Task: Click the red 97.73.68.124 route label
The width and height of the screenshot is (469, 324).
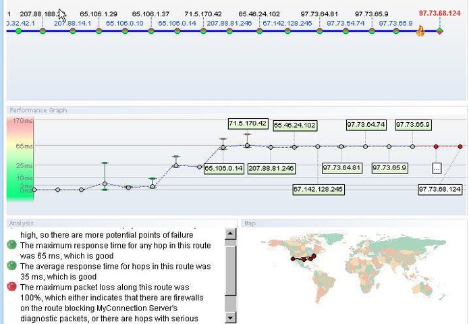Action: point(440,13)
